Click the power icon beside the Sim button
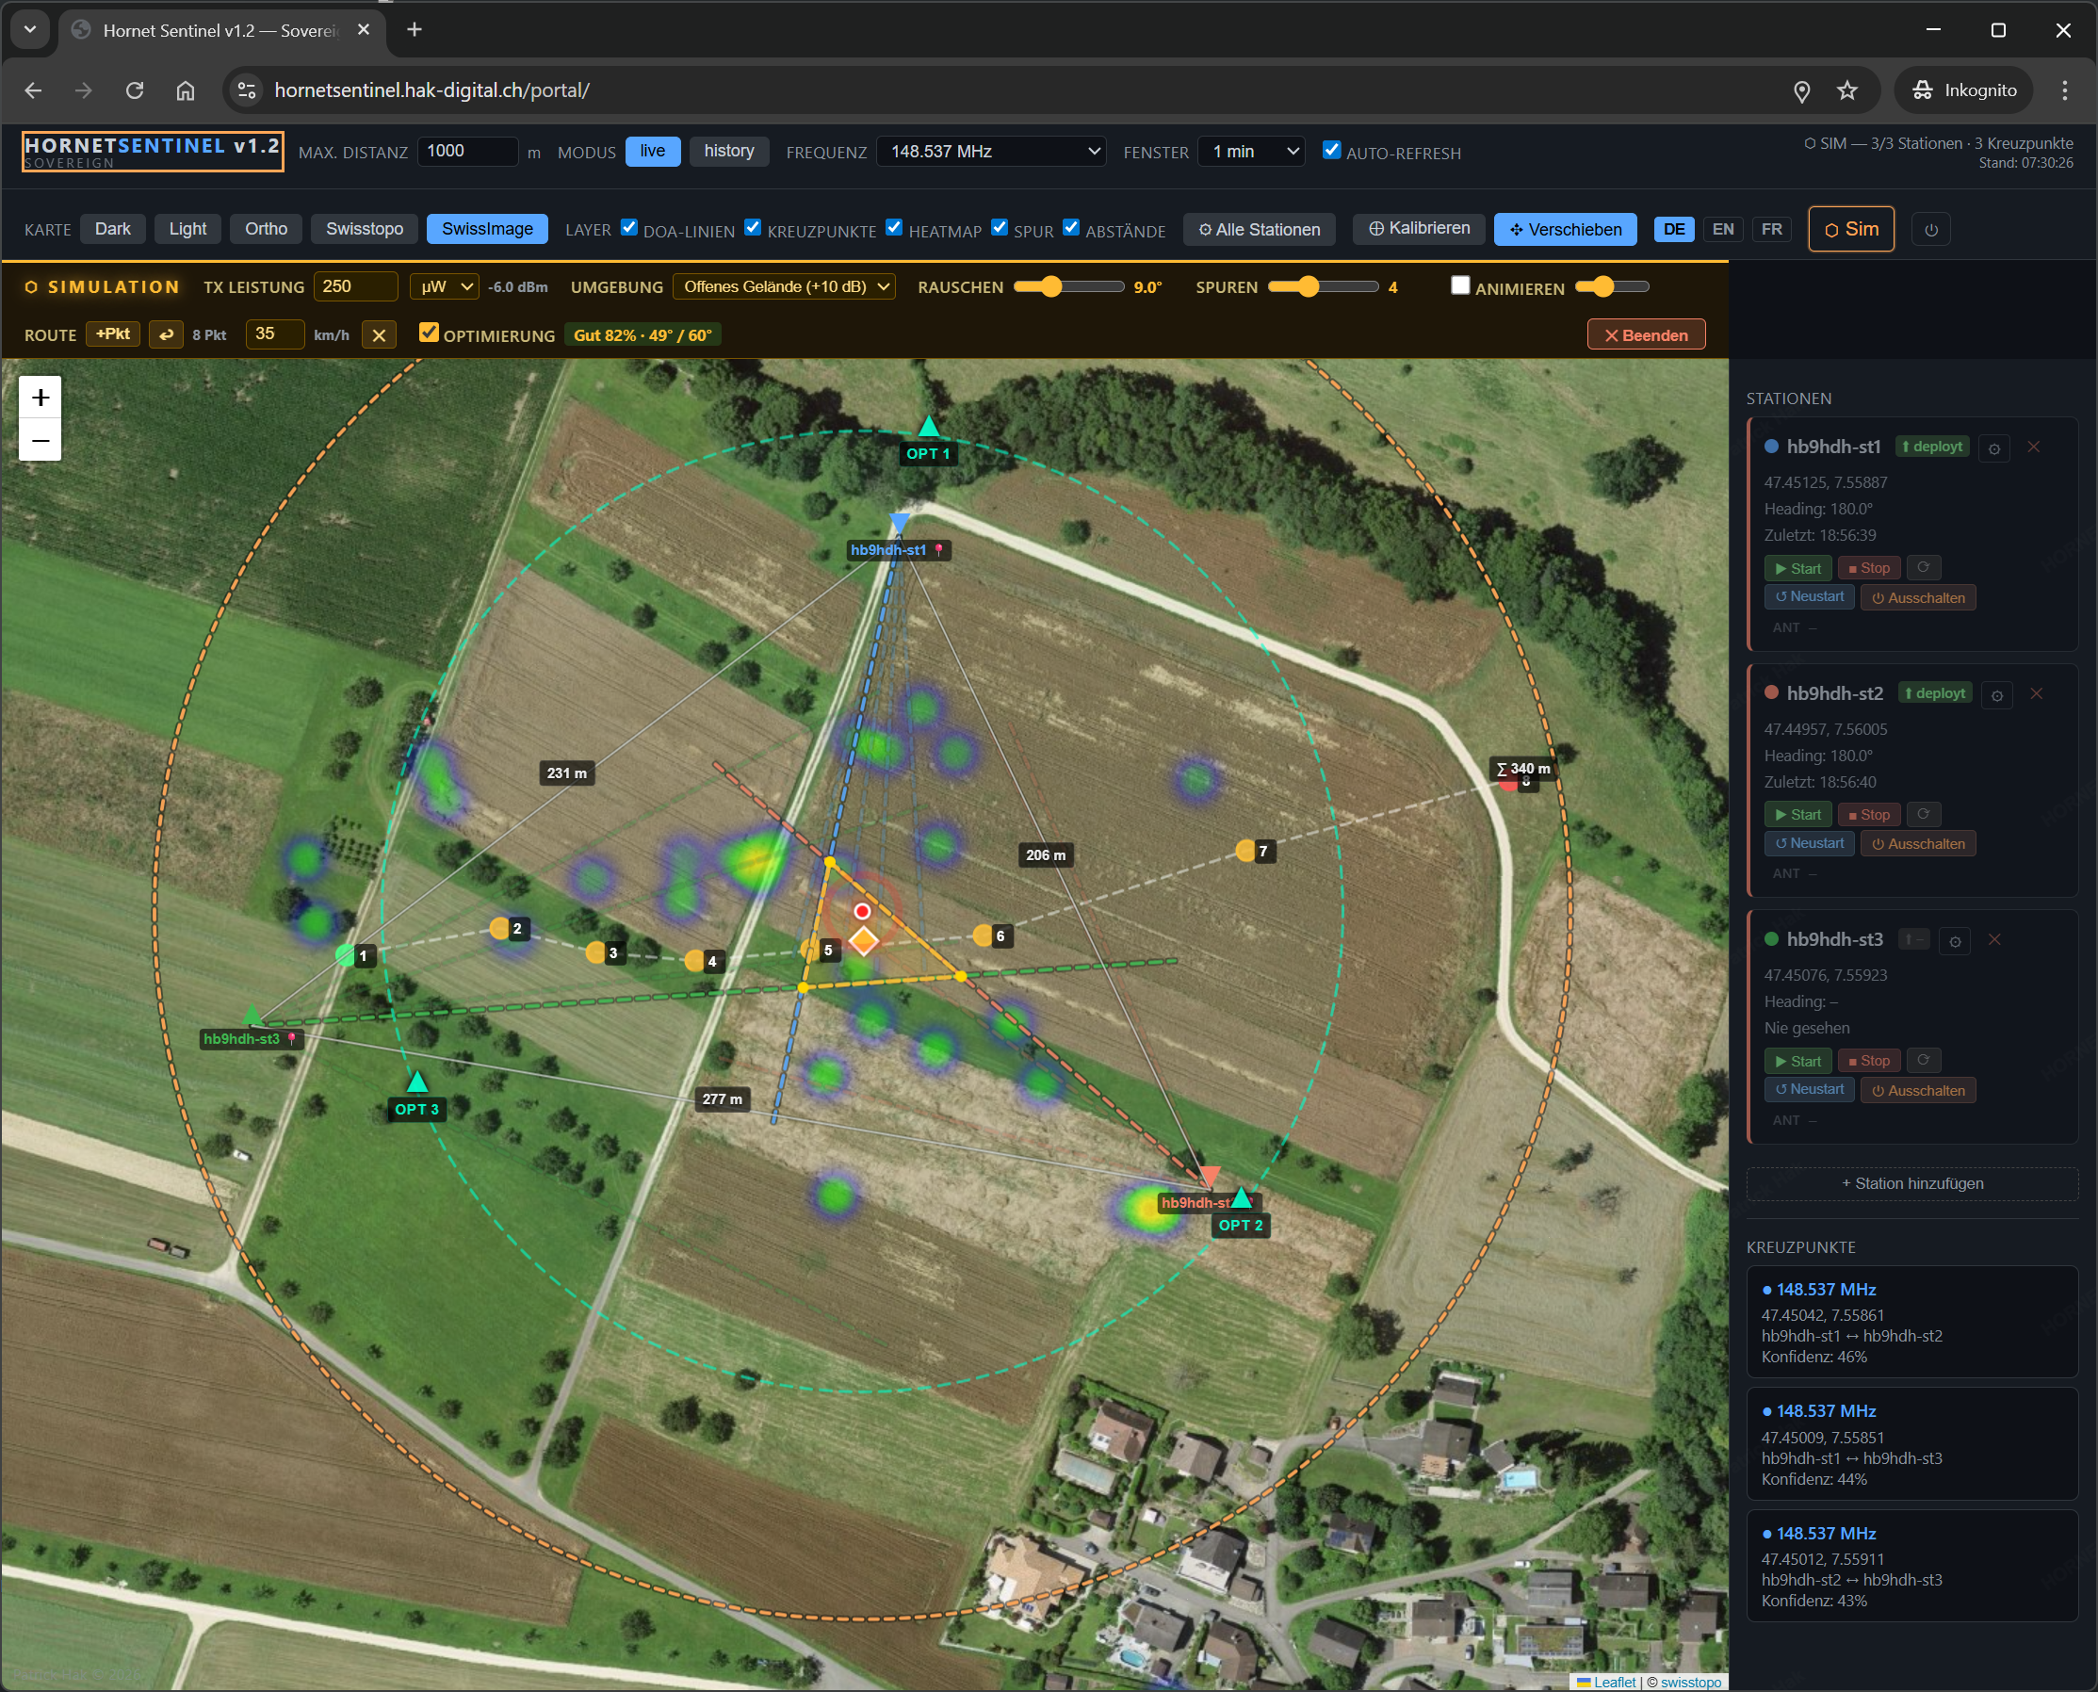The width and height of the screenshot is (2098, 1692). [1930, 229]
